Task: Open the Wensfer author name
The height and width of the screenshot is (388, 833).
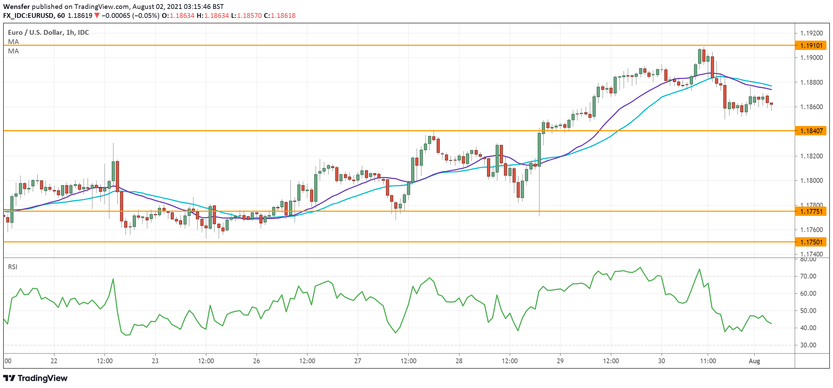Action: (17, 7)
